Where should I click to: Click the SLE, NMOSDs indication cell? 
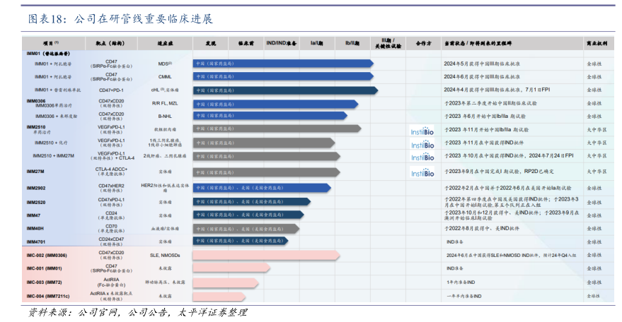[x=165, y=255]
